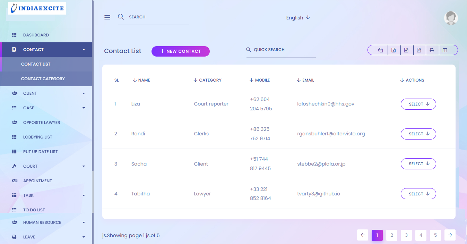Viewport: 467px width, 244px height.
Task: Toggle the hamburger sidebar menu
Action: coord(107,17)
